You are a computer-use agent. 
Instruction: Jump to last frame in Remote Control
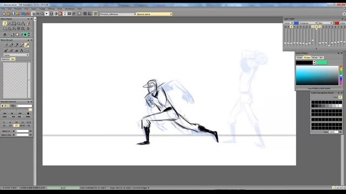pos(28,116)
